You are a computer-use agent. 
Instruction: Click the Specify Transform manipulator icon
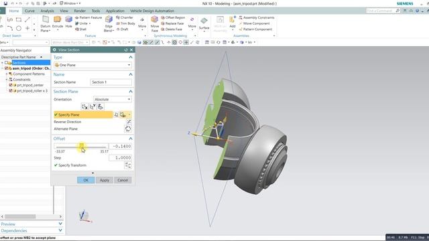point(128,165)
